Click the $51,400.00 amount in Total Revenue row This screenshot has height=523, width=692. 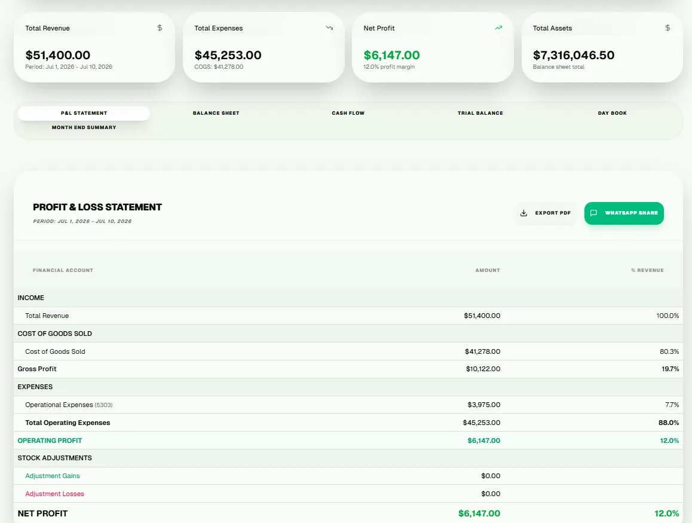[482, 316]
